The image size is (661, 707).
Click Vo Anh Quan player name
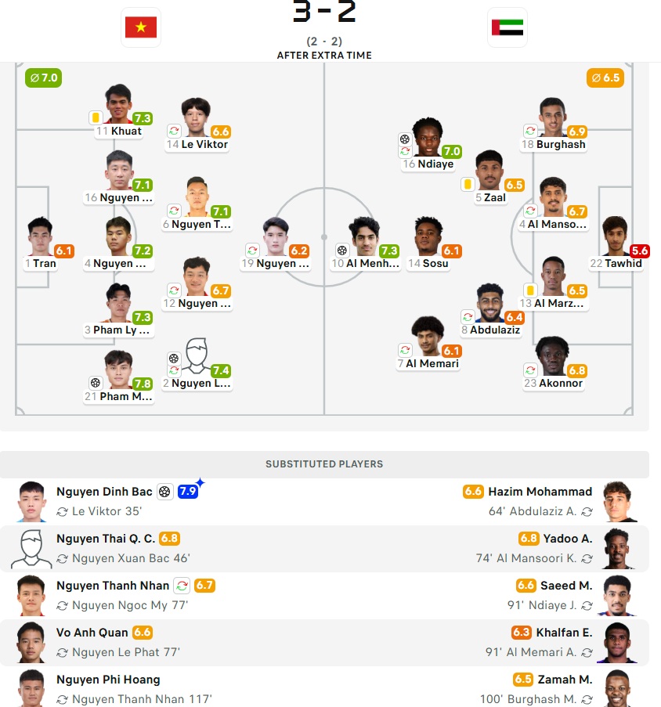click(92, 633)
